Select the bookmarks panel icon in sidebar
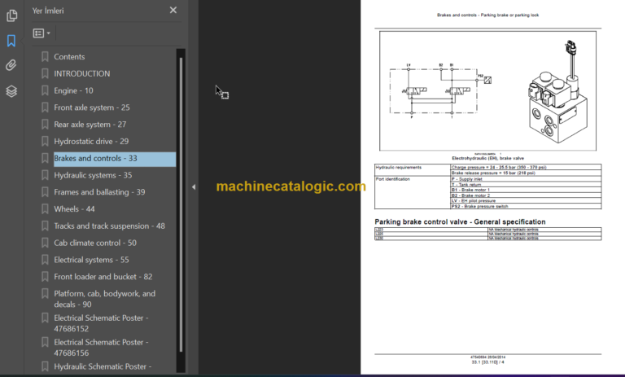 click(11, 41)
